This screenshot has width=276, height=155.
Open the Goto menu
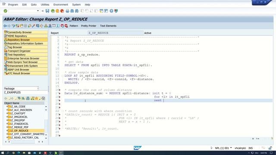point(34,5)
